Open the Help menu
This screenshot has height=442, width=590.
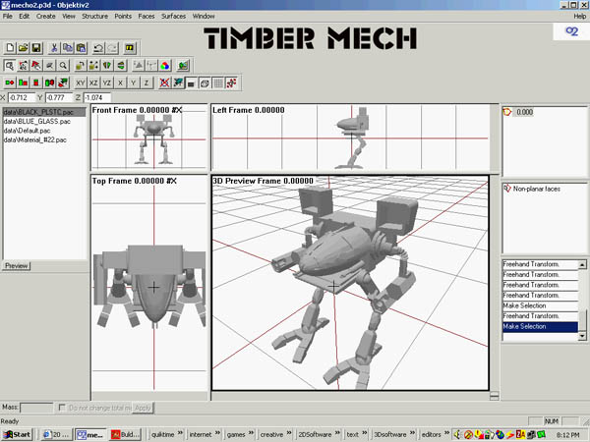point(579,16)
